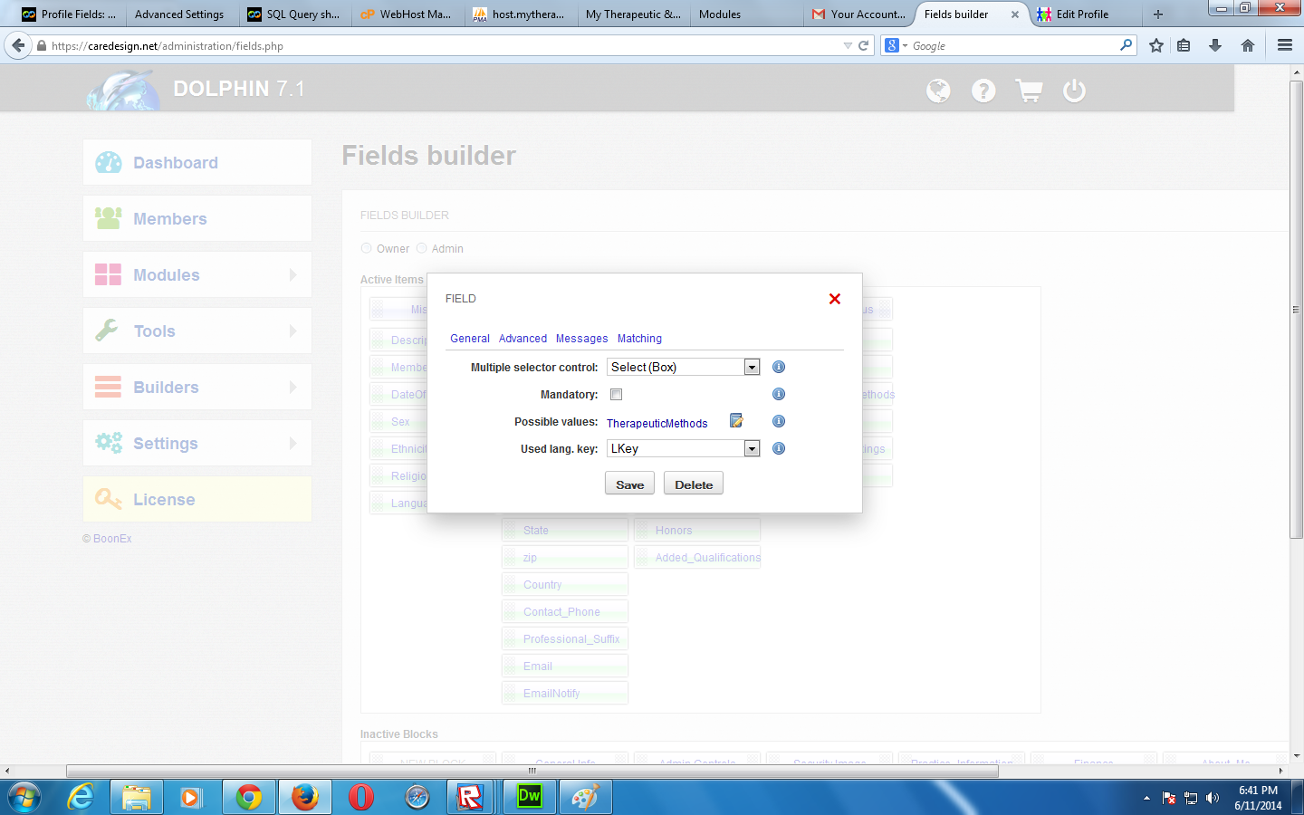The image size is (1304, 815).
Task: Click the horizontal scrollbar at page bottom
Action: tap(532, 771)
